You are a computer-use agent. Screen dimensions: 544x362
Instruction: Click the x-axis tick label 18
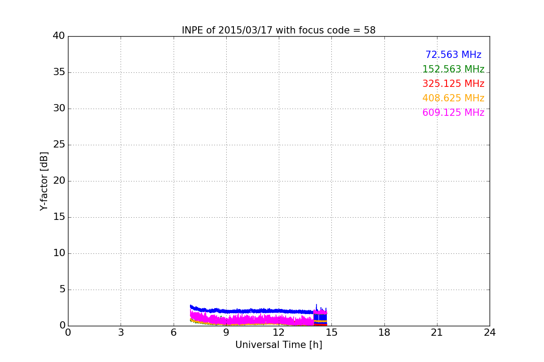coord(384,333)
